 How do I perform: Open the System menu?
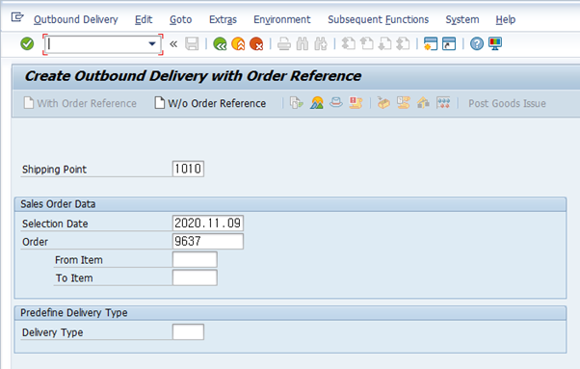pyautogui.click(x=462, y=19)
